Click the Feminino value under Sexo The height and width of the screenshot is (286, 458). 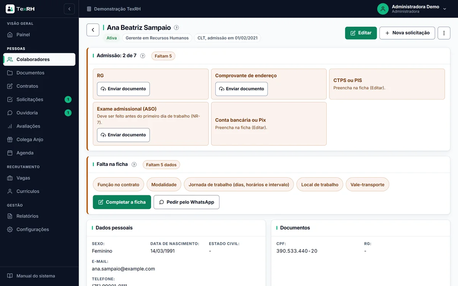102,251
